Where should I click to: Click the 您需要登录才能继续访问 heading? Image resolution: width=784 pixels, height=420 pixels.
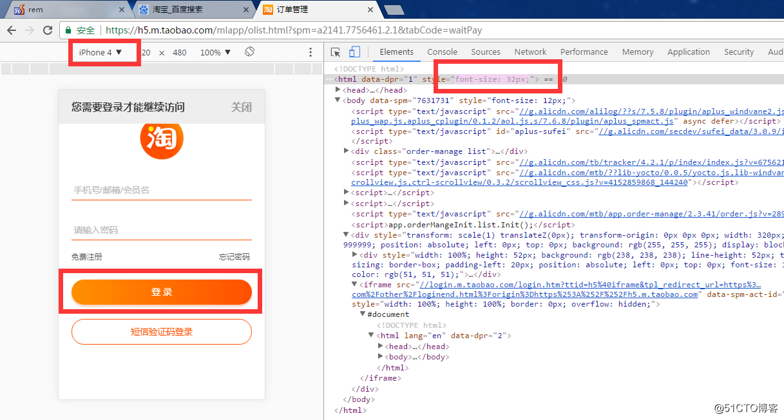click(x=128, y=107)
